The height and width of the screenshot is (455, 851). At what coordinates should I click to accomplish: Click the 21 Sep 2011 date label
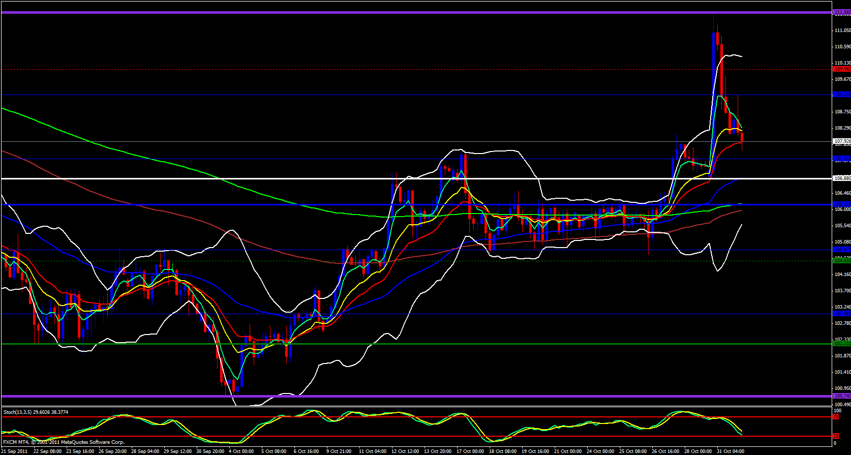tap(15, 451)
